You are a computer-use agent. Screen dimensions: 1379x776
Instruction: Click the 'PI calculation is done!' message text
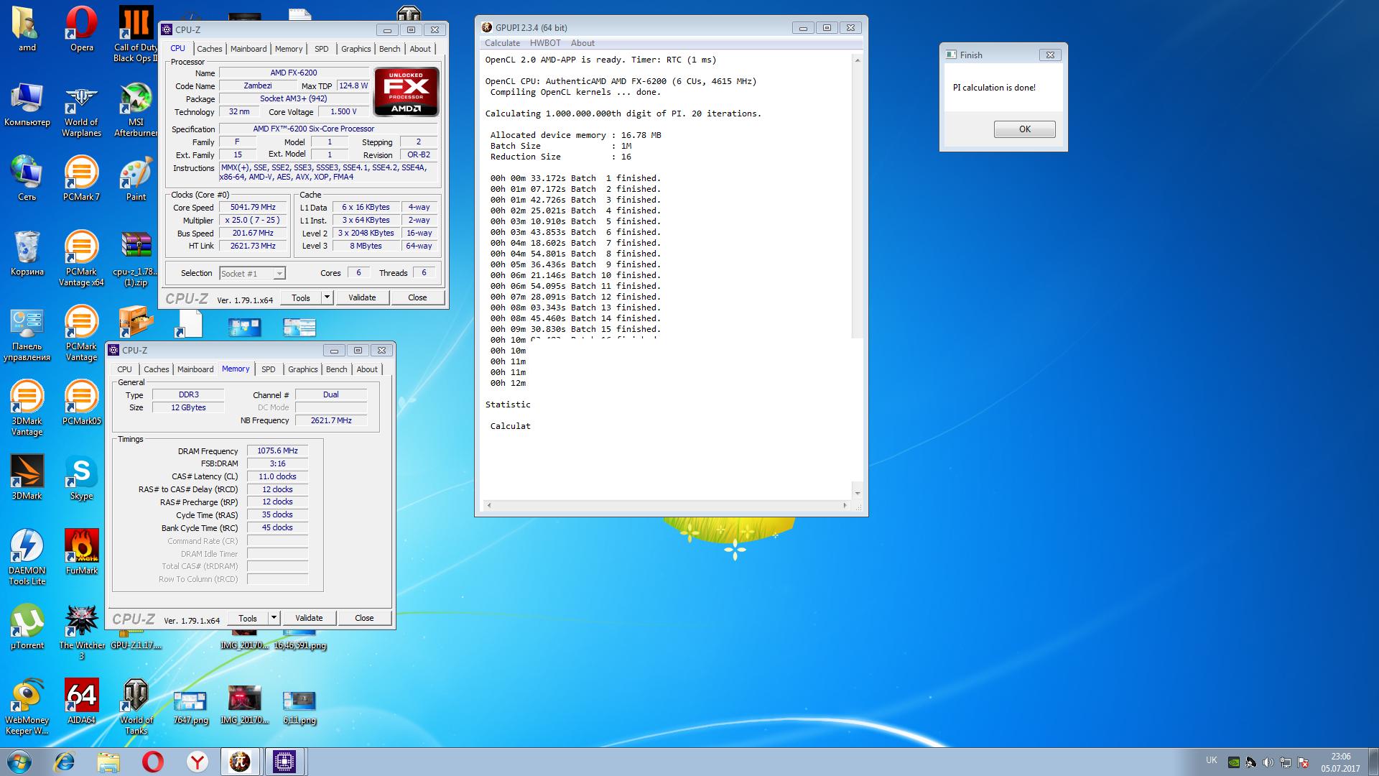click(x=994, y=88)
